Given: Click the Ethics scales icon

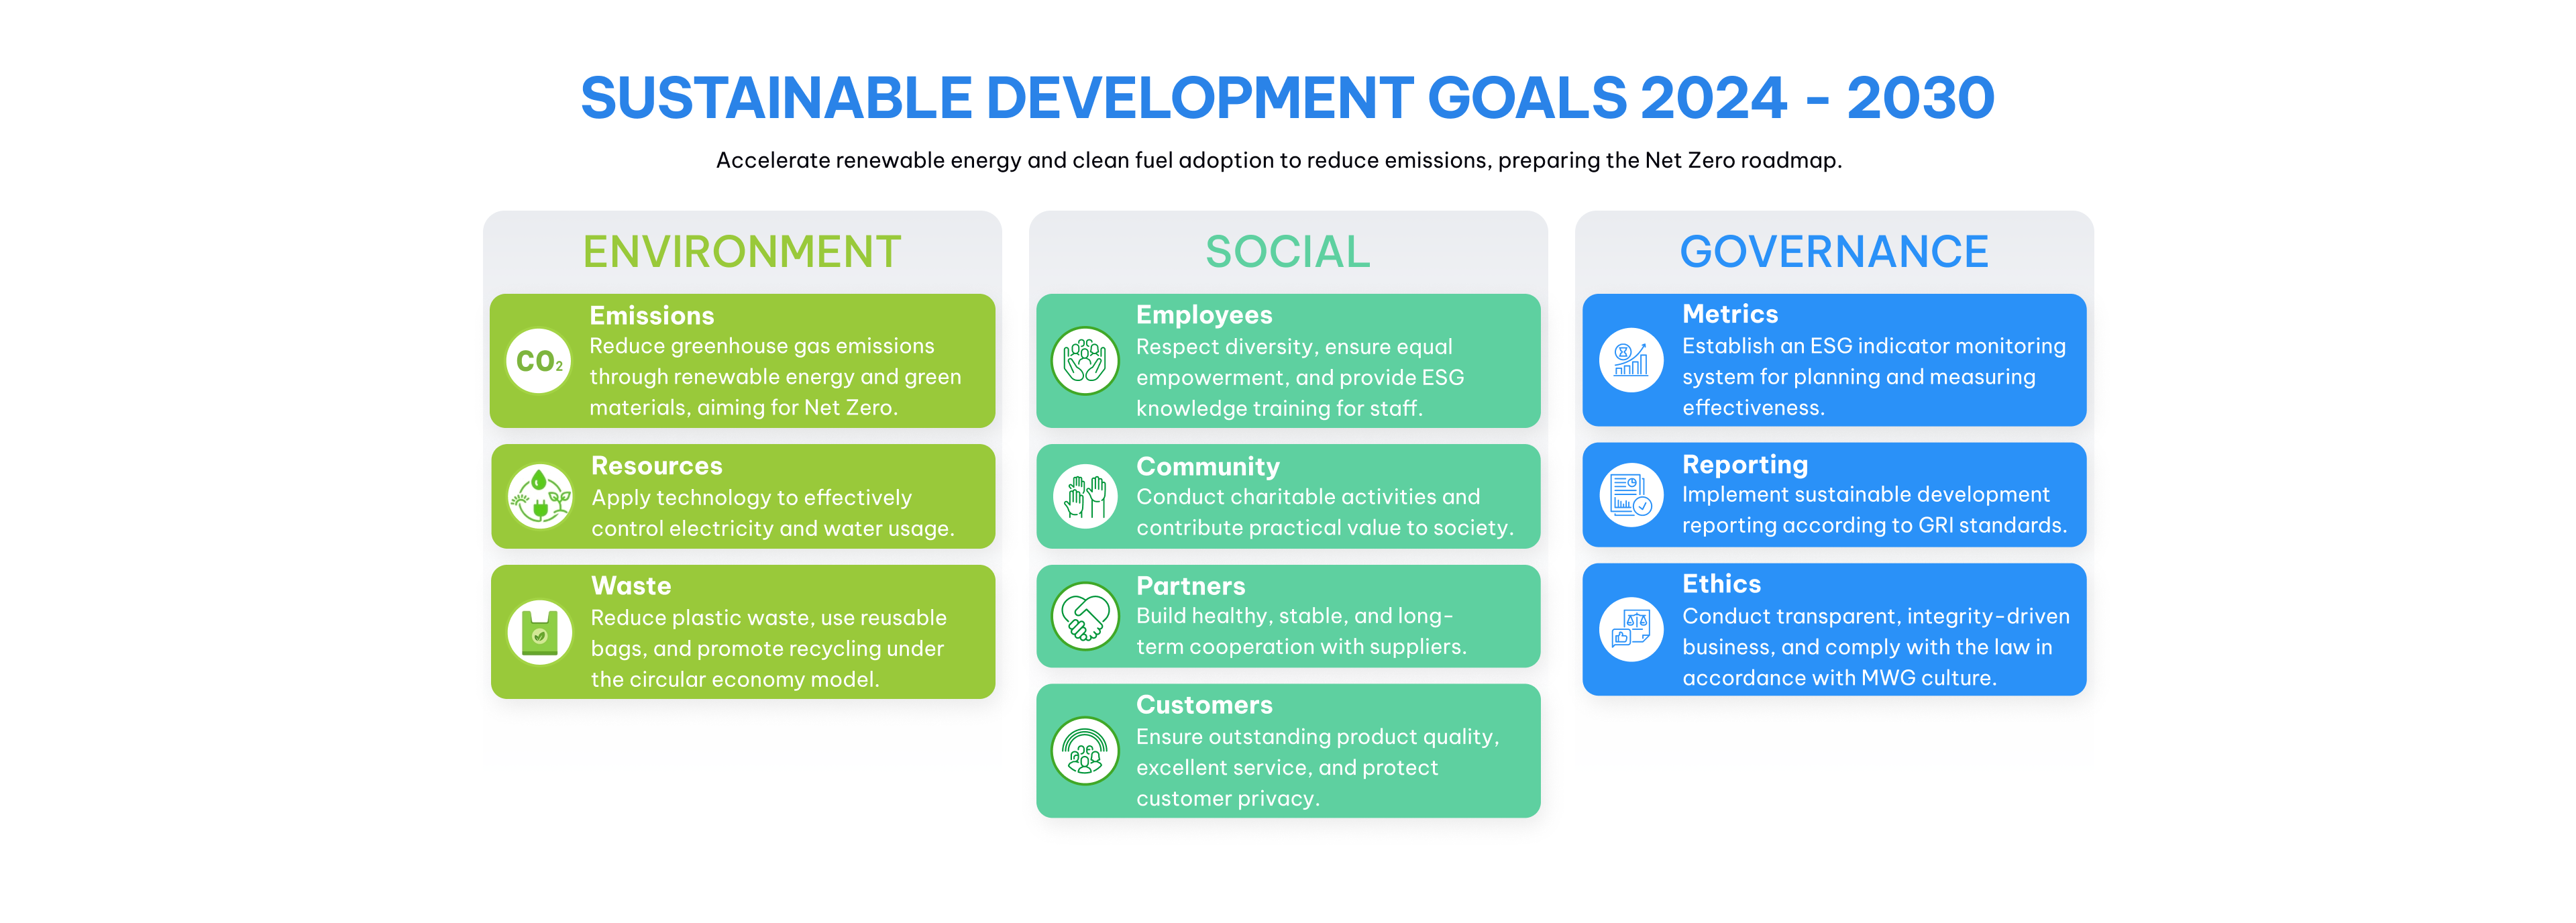Looking at the screenshot, I should pyautogui.click(x=1630, y=629).
